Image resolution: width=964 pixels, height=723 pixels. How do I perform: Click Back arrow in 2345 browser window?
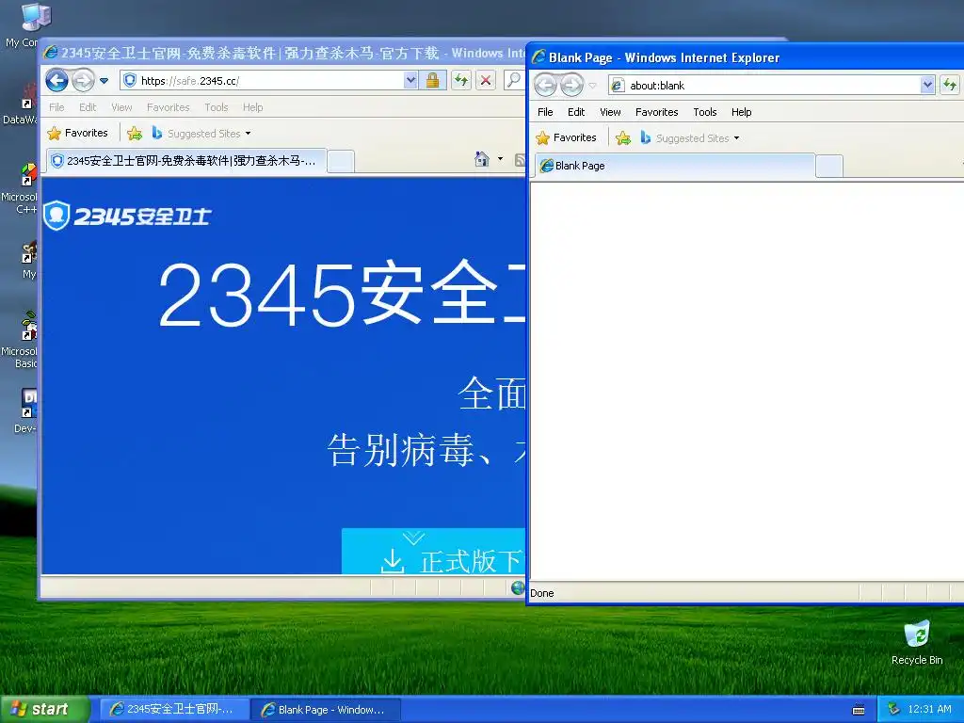57,81
